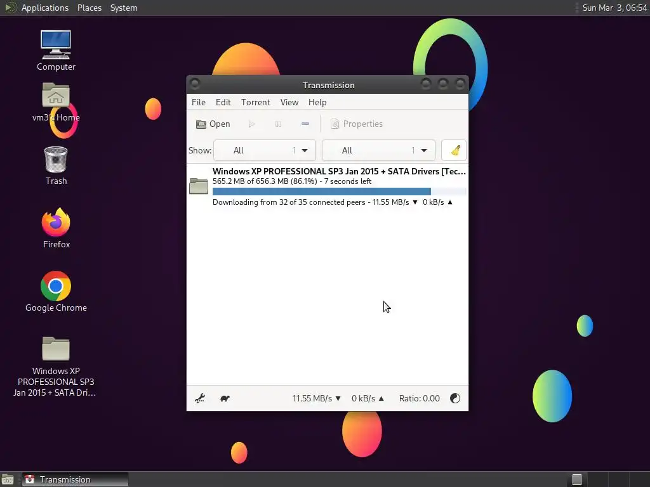Click the Start torrent play icon

[251, 124]
